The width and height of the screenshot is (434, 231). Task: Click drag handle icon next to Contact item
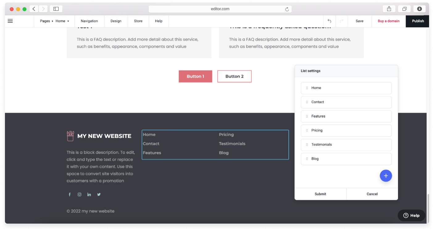307,102
